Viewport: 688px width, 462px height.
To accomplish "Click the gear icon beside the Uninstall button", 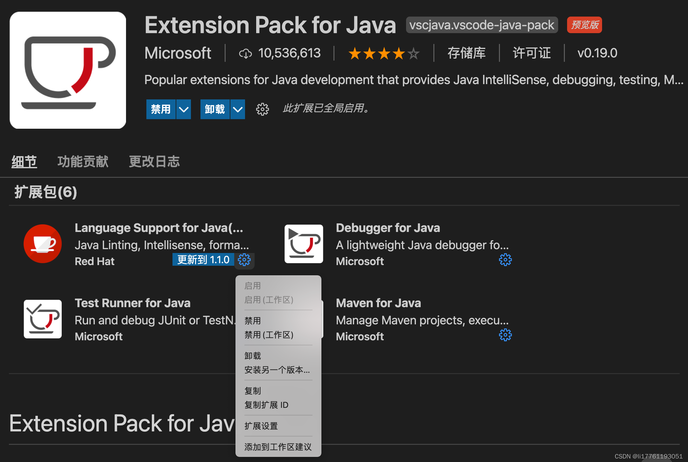I will (x=262, y=109).
